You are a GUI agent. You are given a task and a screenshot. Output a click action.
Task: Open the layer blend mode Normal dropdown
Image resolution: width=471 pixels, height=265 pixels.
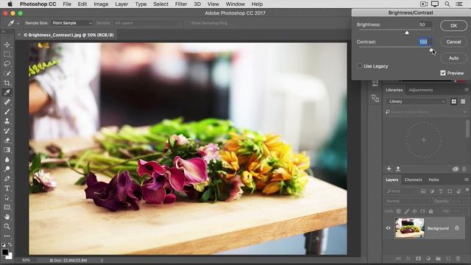coord(407,201)
